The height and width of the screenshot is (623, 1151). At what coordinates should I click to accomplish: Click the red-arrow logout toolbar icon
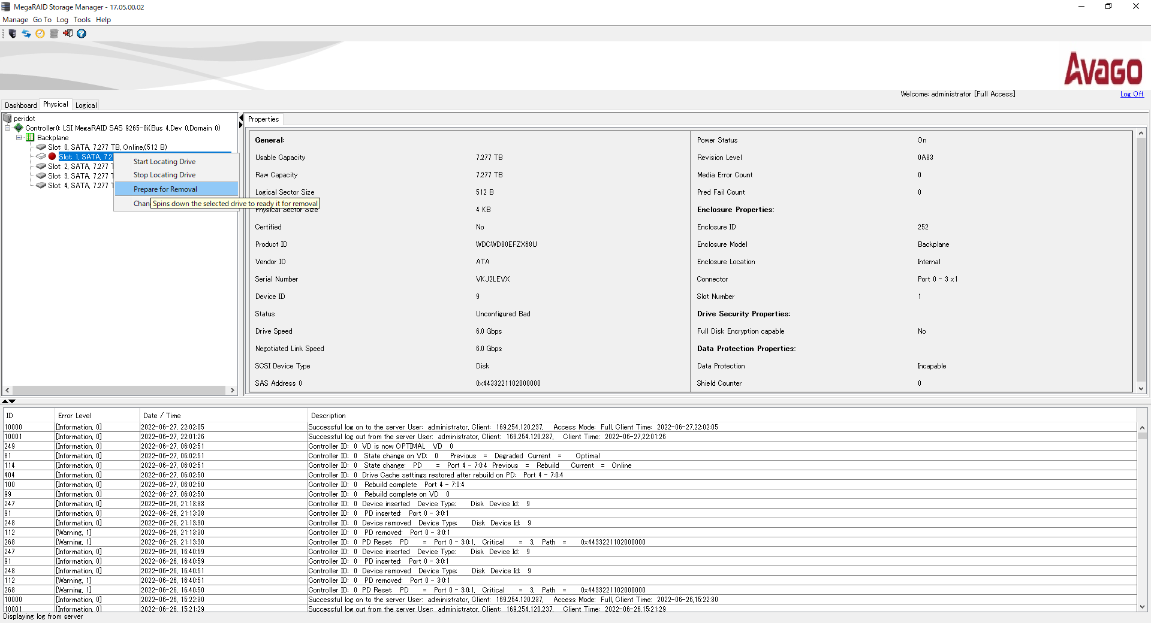68,34
